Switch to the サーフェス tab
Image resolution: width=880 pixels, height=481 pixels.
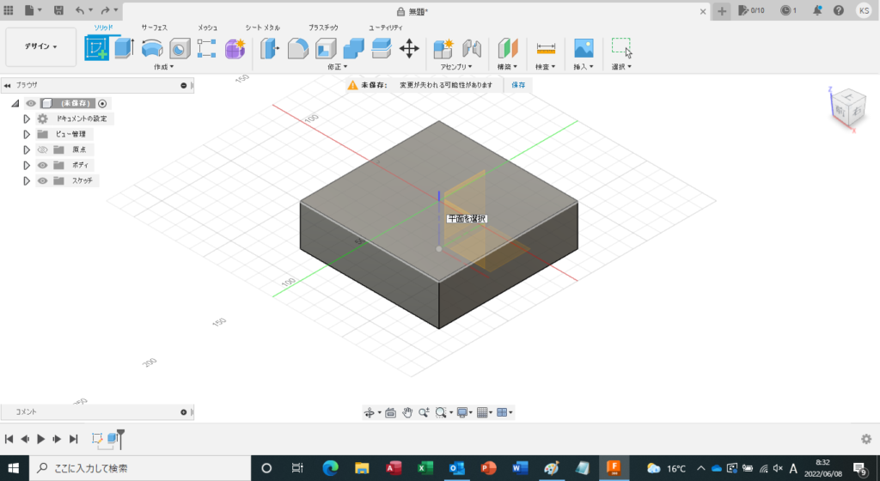pyautogui.click(x=155, y=27)
